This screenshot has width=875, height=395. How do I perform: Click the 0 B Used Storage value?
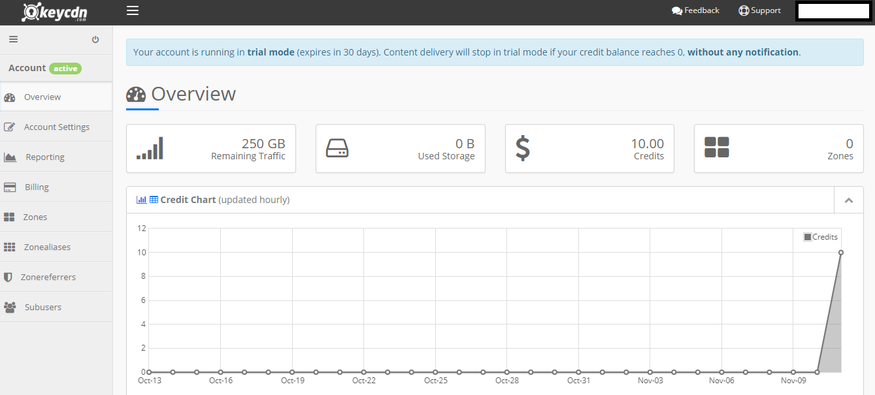(465, 144)
